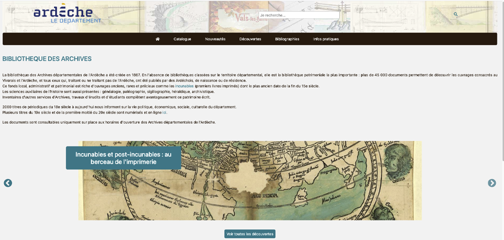Open the Ardèche Le Département logo

point(67,14)
